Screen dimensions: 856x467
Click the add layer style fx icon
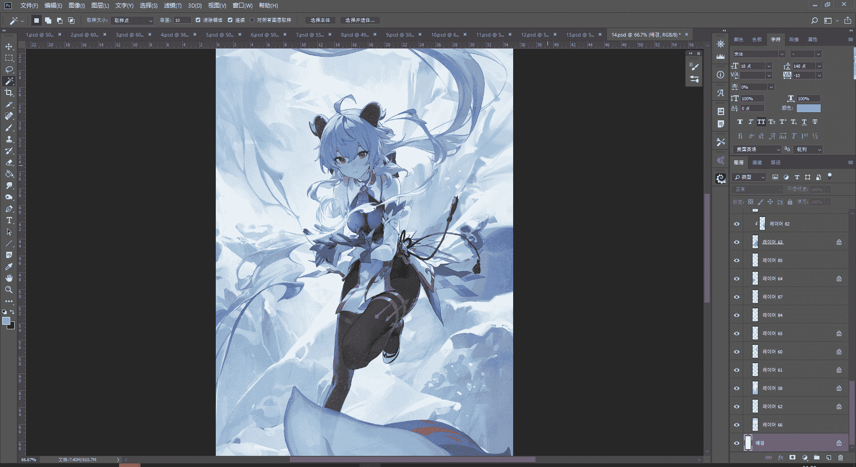pyautogui.click(x=781, y=457)
